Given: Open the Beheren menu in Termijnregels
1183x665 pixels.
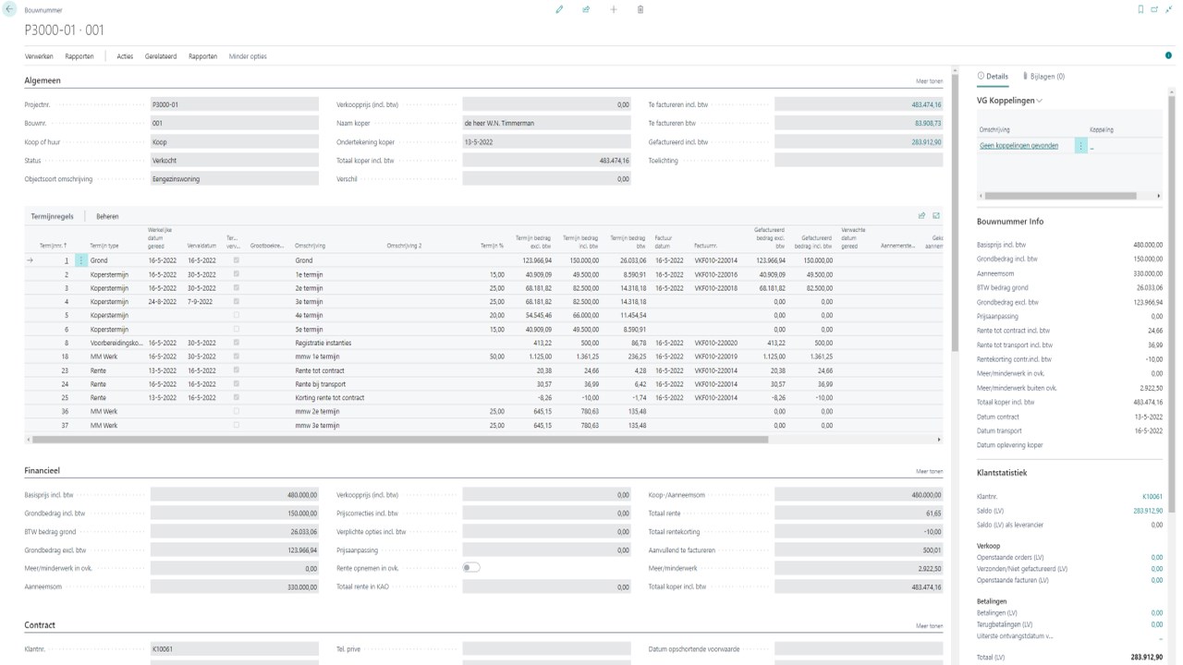Looking at the screenshot, I should [x=107, y=216].
